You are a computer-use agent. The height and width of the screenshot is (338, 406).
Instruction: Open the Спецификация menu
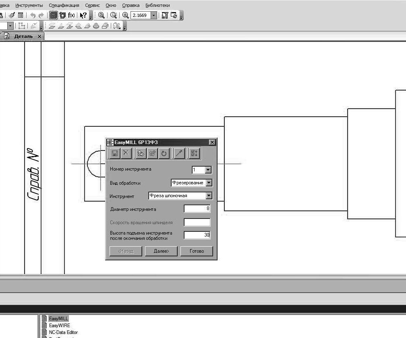[x=64, y=5]
